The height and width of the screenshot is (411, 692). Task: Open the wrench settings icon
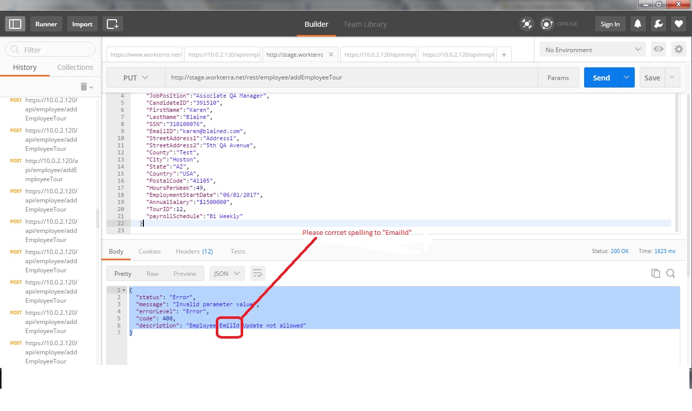pyautogui.click(x=658, y=24)
